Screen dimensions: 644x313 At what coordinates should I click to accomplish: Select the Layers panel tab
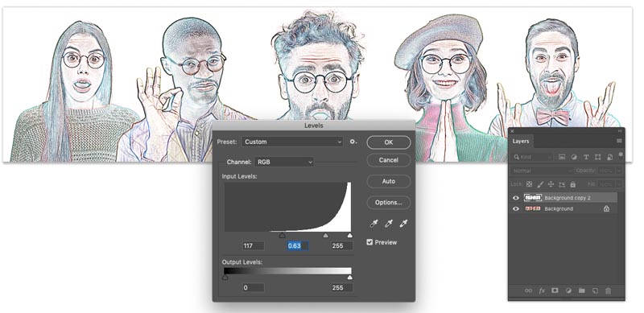[x=521, y=141]
